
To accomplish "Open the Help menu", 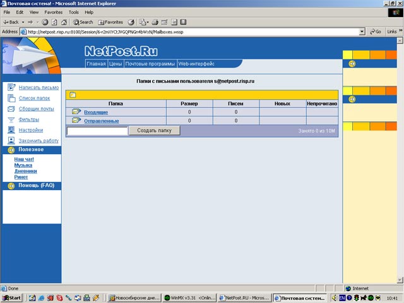I will pos(89,12).
